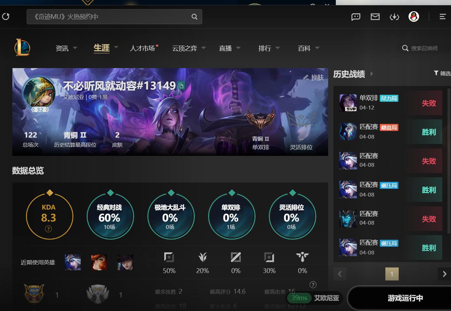The width and height of the screenshot is (451, 311).
Task: Click the QQ penguin avatar
Action: tap(414, 16)
